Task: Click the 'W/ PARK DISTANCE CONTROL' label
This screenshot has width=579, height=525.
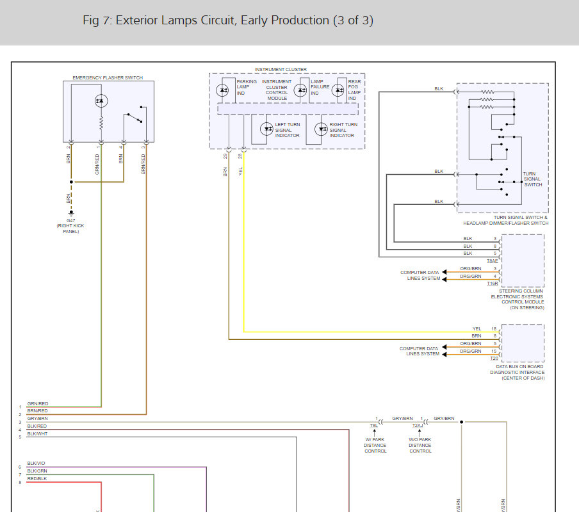Action: coord(375,445)
